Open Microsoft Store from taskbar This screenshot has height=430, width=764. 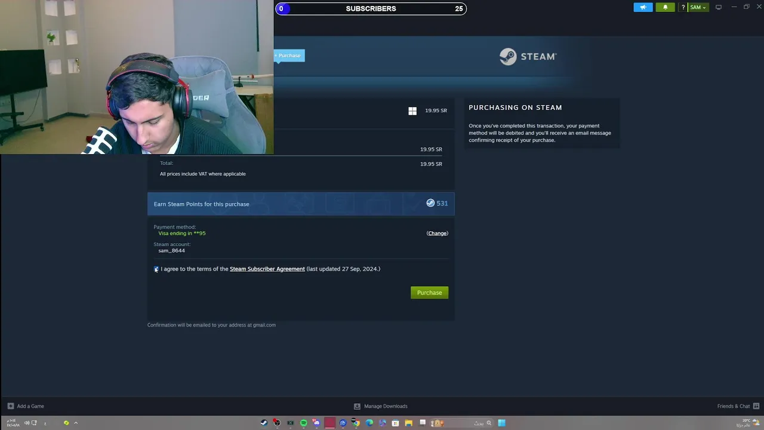point(395,423)
